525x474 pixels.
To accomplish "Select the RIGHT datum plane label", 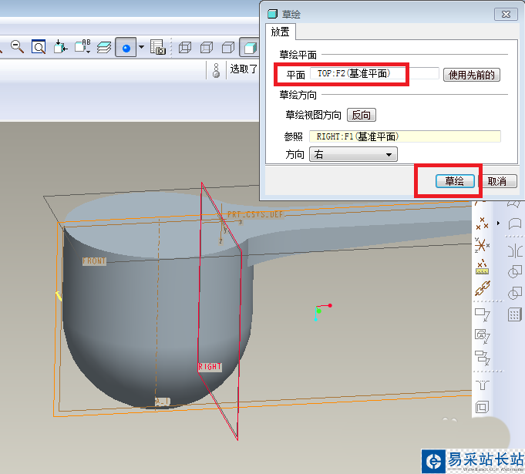I will coord(210,367).
